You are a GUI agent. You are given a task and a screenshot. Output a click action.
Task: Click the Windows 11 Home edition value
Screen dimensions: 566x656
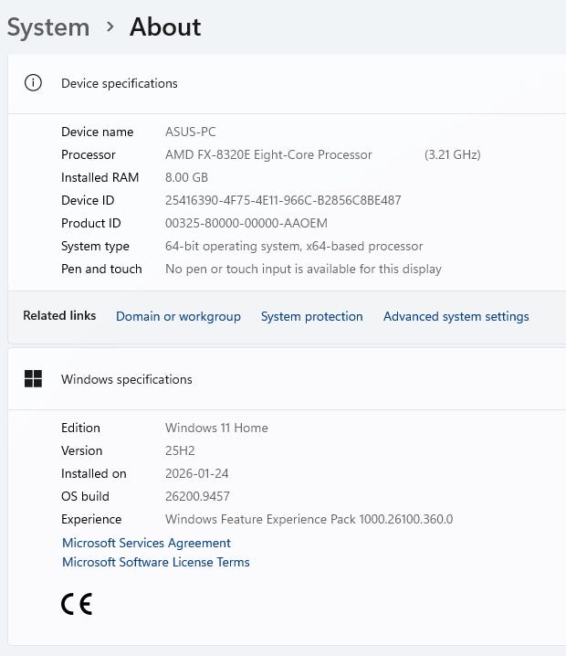(x=216, y=428)
